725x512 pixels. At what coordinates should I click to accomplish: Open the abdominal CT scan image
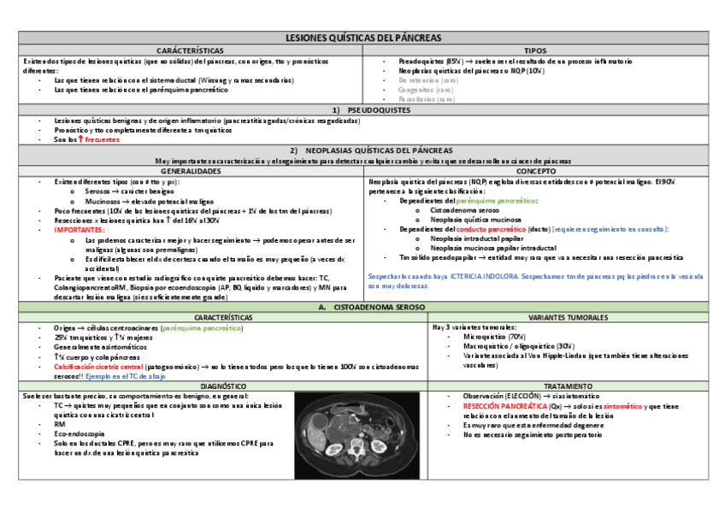[357, 436]
